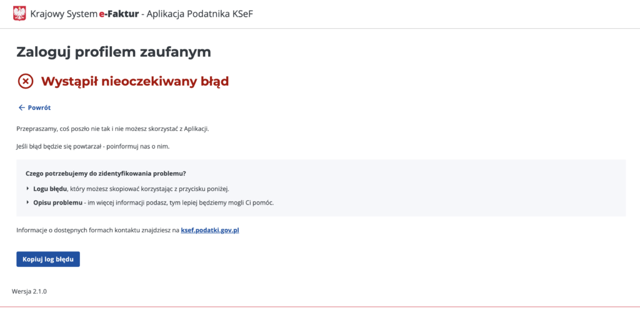Click the bold Opisu problemu text
This screenshot has width=640, height=325.
tap(57, 203)
